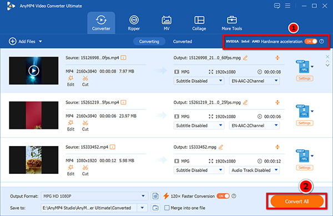
Task: Expand the Save to path dropdown arrow
Action: click(x=142, y=208)
